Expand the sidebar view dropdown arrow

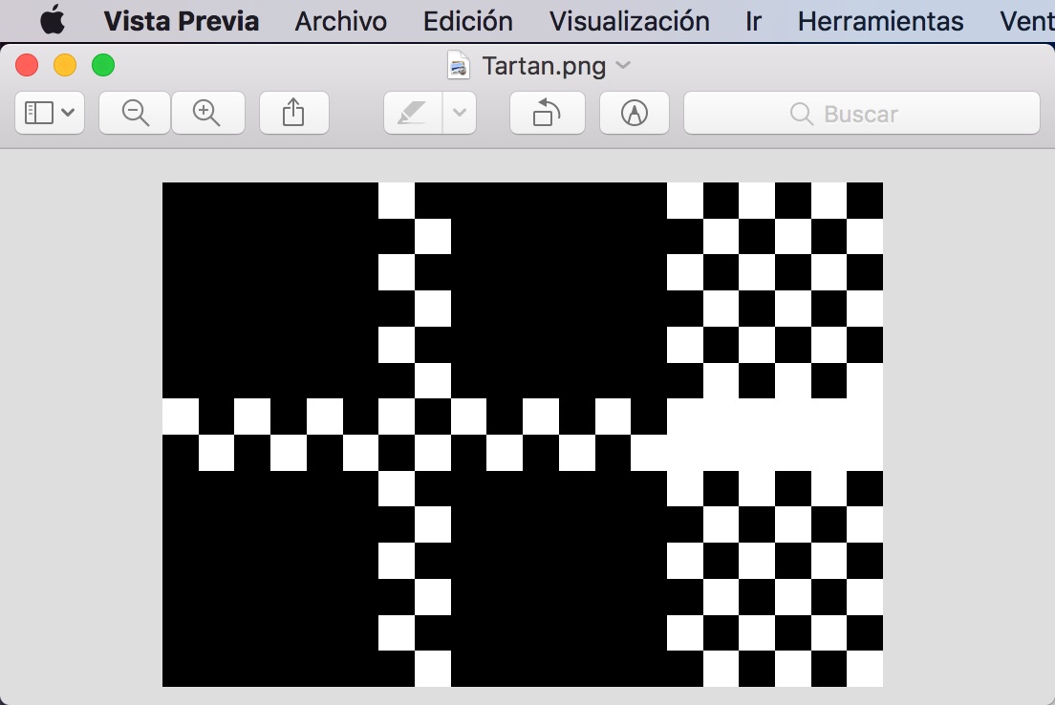(x=65, y=112)
